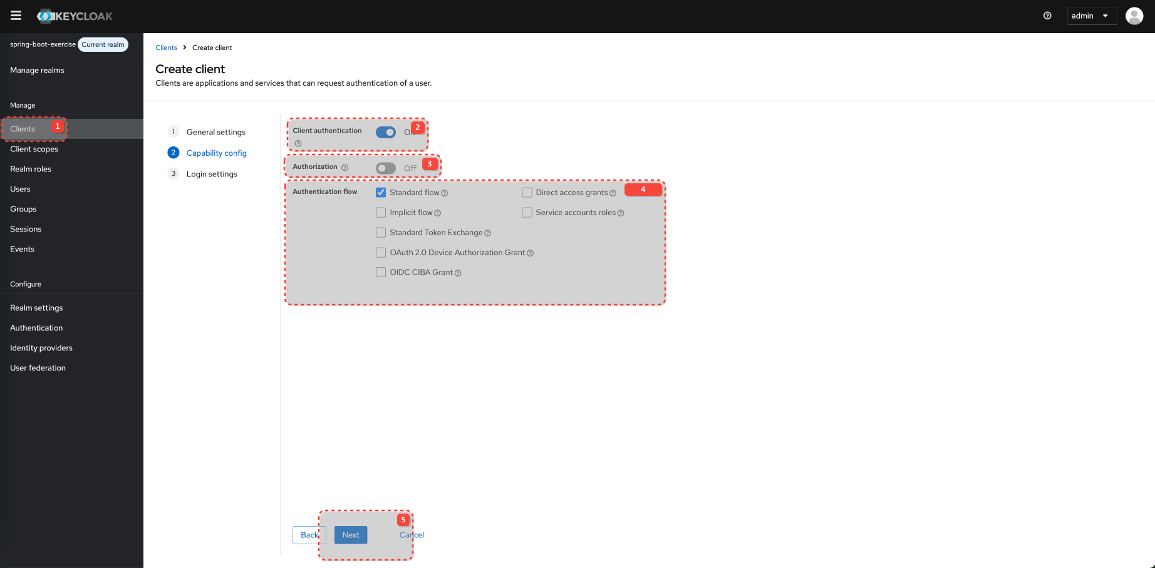Click the admin user avatar
The image size is (1155, 568).
pos(1134,16)
